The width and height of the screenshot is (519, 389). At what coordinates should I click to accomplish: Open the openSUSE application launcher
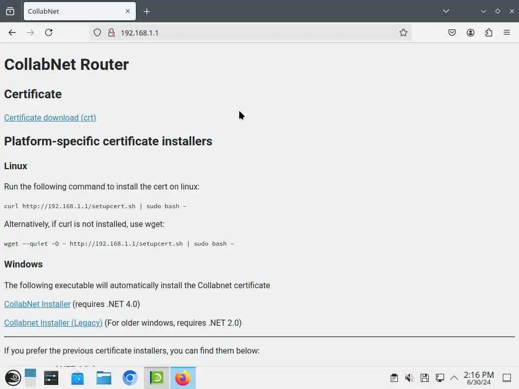[x=13, y=378]
